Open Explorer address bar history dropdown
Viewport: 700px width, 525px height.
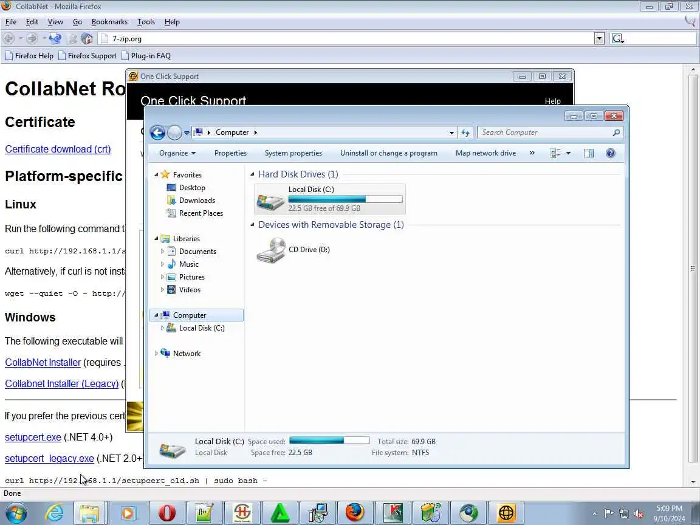[451, 132]
